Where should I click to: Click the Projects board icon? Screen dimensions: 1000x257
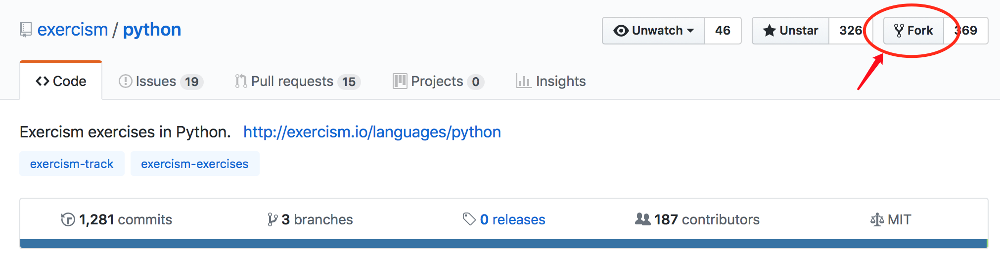point(400,81)
